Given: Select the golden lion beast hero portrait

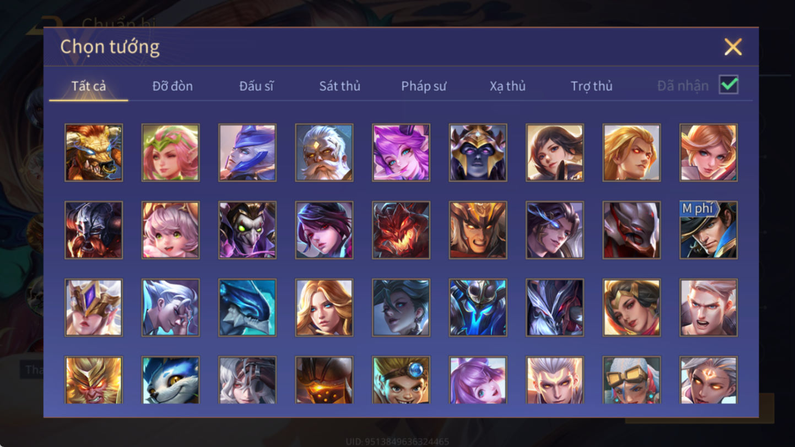Looking at the screenshot, I should coord(94,152).
